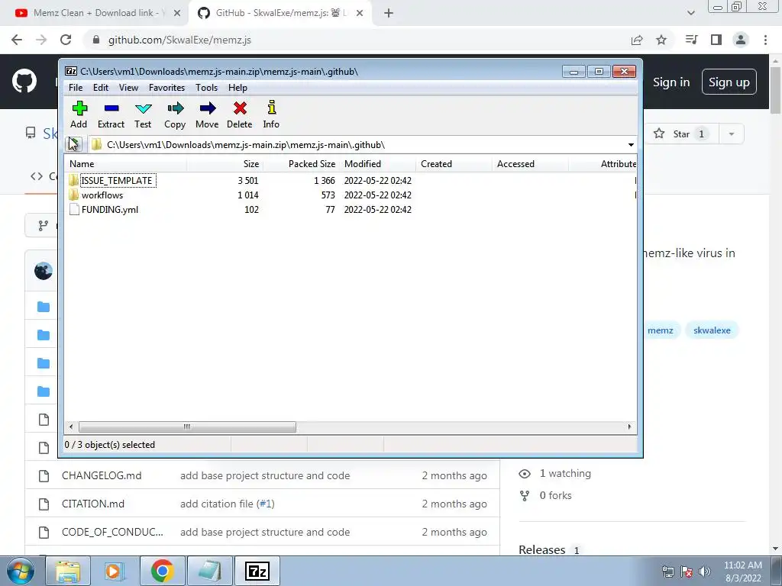This screenshot has width=782, height=586.
Task: Sort by Size column header
Action: click(x=225, y=164)
